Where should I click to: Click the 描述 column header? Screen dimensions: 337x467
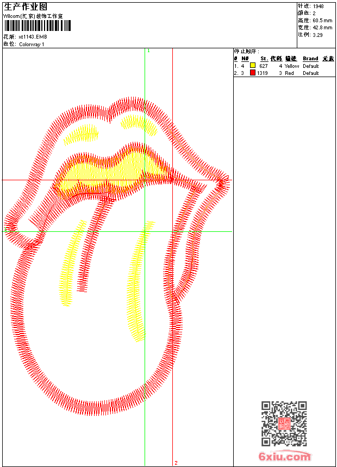click(x=291, y=59)
